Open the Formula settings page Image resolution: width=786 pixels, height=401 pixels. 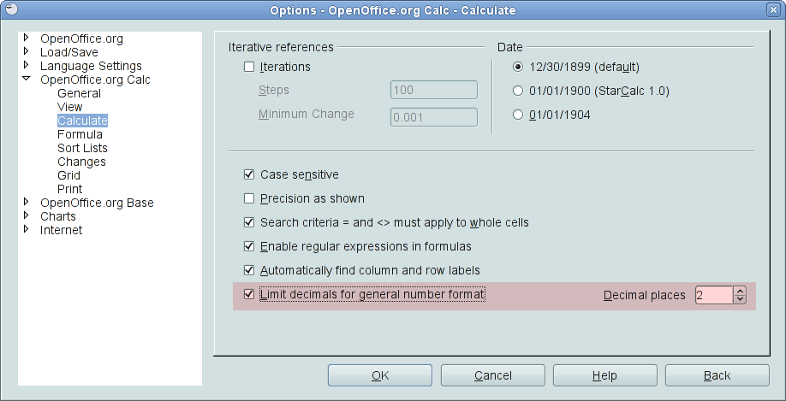80,134
